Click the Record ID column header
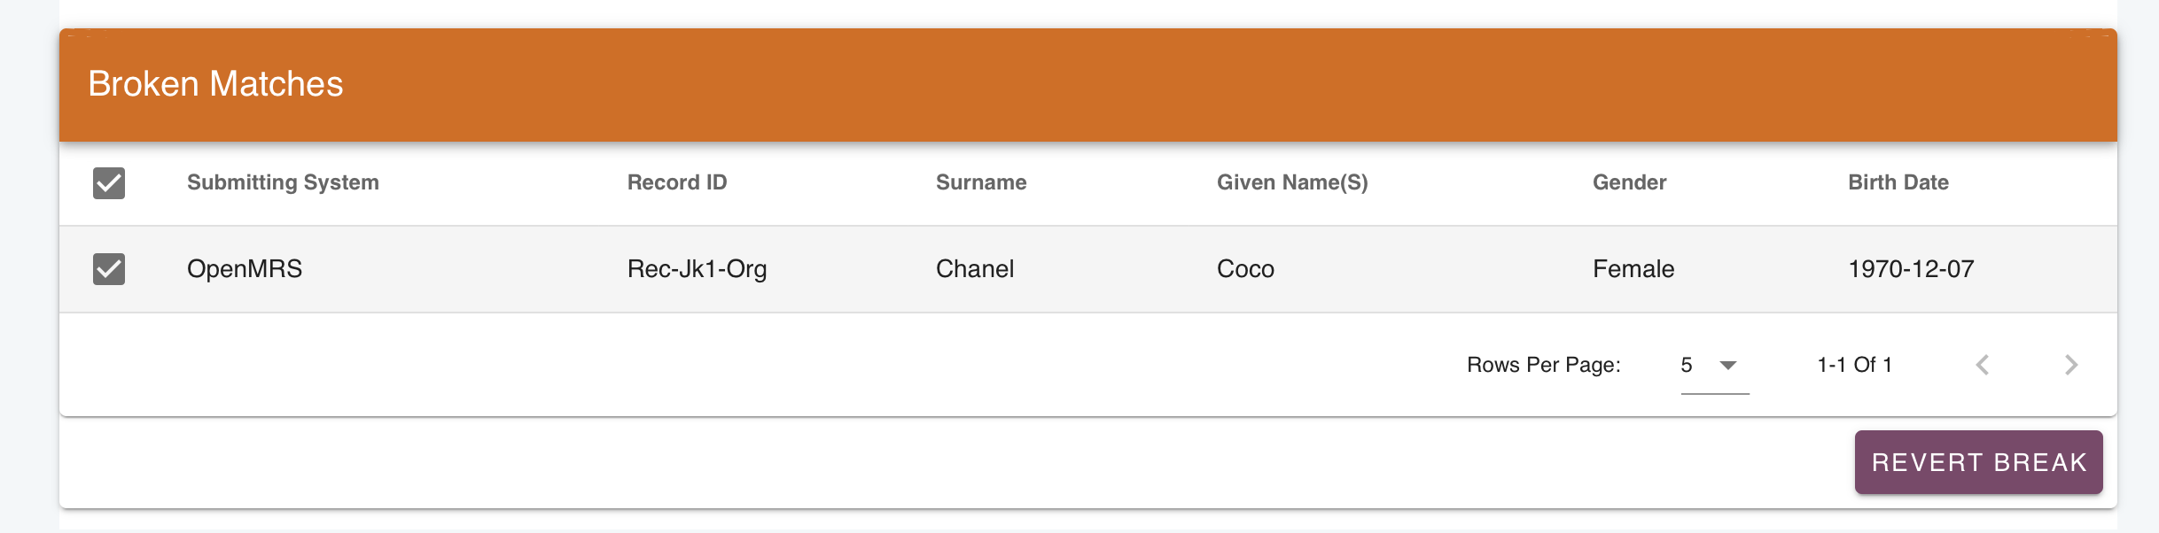 click(677, 182)
